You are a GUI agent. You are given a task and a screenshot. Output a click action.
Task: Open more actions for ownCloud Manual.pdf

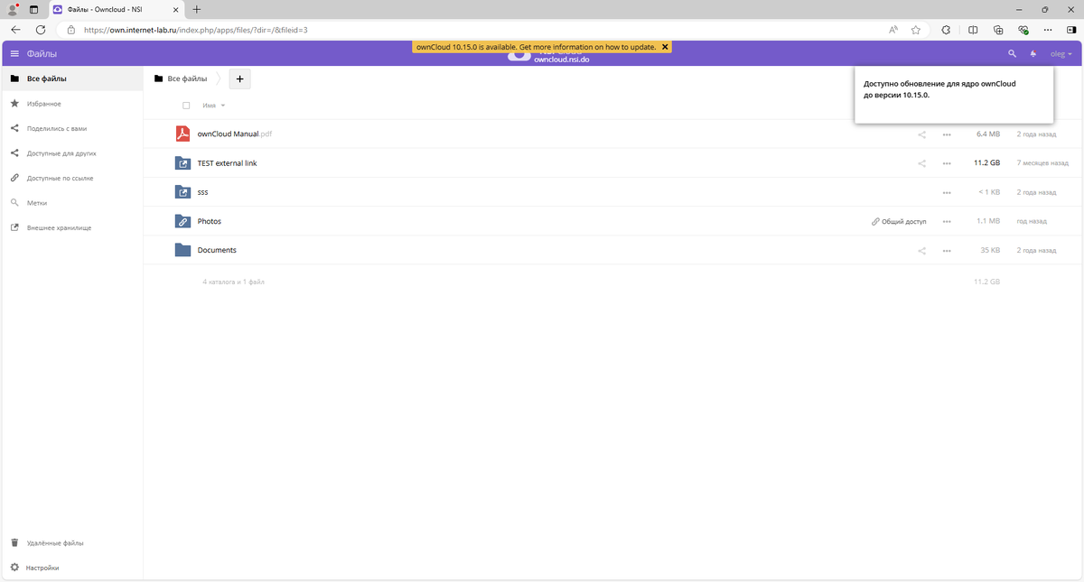(x=947, y=134)
